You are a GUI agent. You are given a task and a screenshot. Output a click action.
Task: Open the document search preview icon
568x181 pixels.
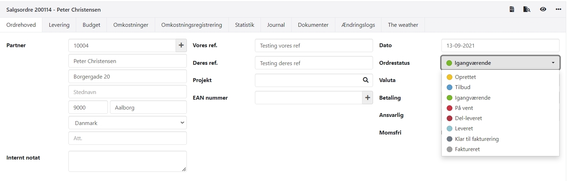(x=527, y=10)
